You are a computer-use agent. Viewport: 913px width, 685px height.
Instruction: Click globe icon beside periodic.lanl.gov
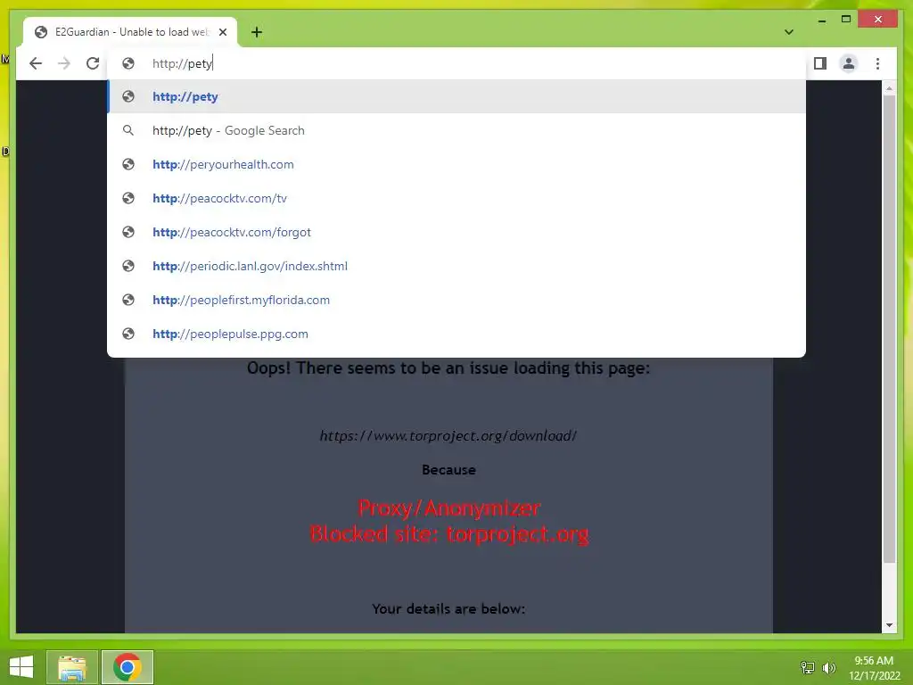pos(128,266)
